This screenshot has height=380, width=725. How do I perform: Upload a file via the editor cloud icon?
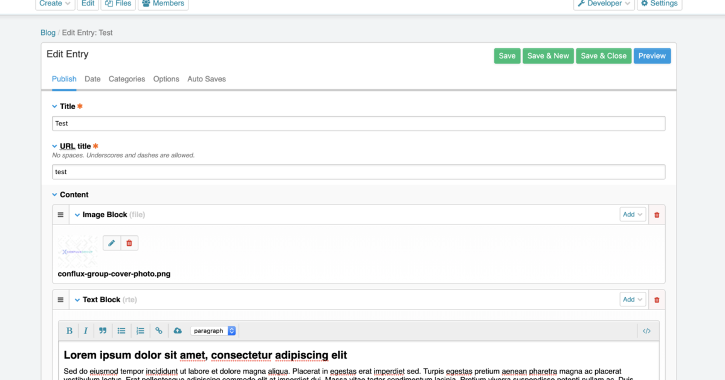(178, 331)
